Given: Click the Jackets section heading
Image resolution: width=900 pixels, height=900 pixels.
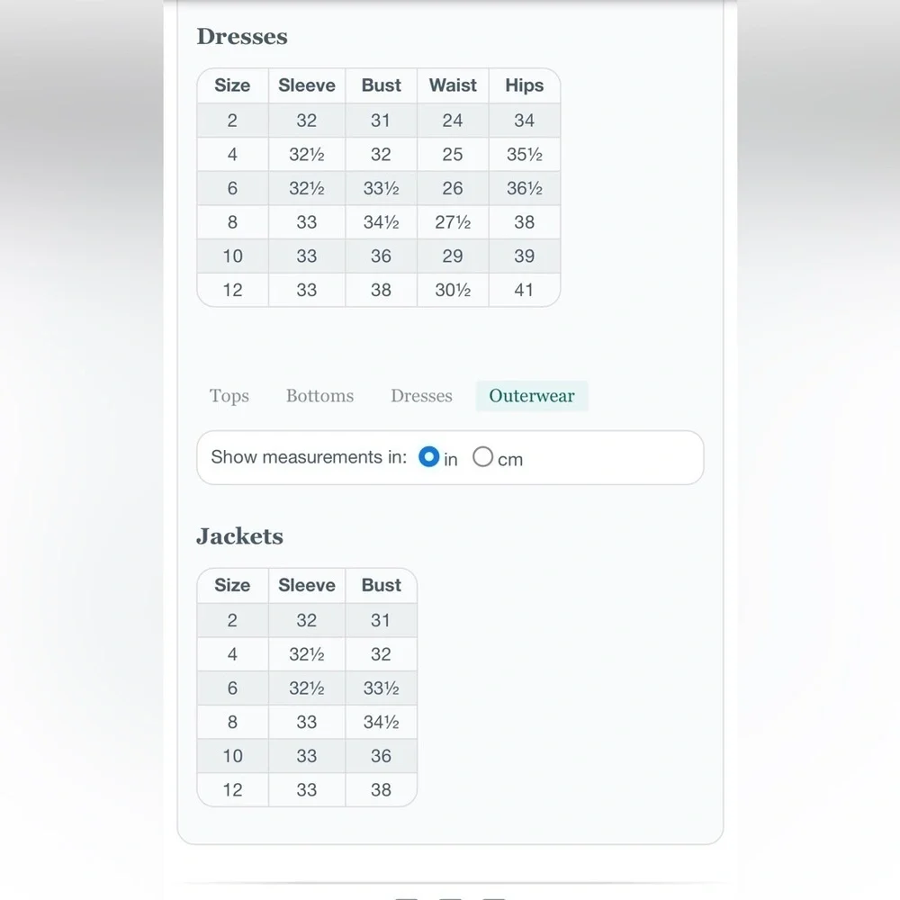Looking at the screenshot, I should pyautogui.click(x=240, y=536).
